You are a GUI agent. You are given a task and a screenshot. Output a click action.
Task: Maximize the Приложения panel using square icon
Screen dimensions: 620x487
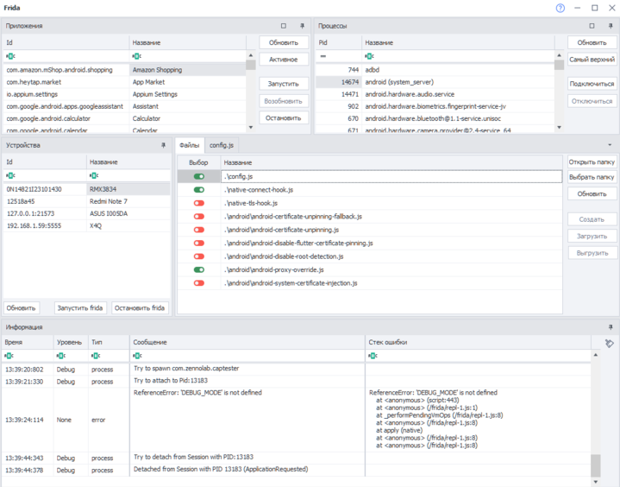coord(284,26)
